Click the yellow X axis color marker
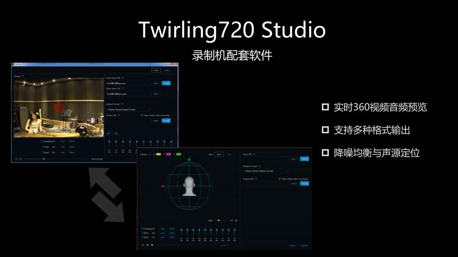The width and height of the screenshot is (458, 257). 158,155
